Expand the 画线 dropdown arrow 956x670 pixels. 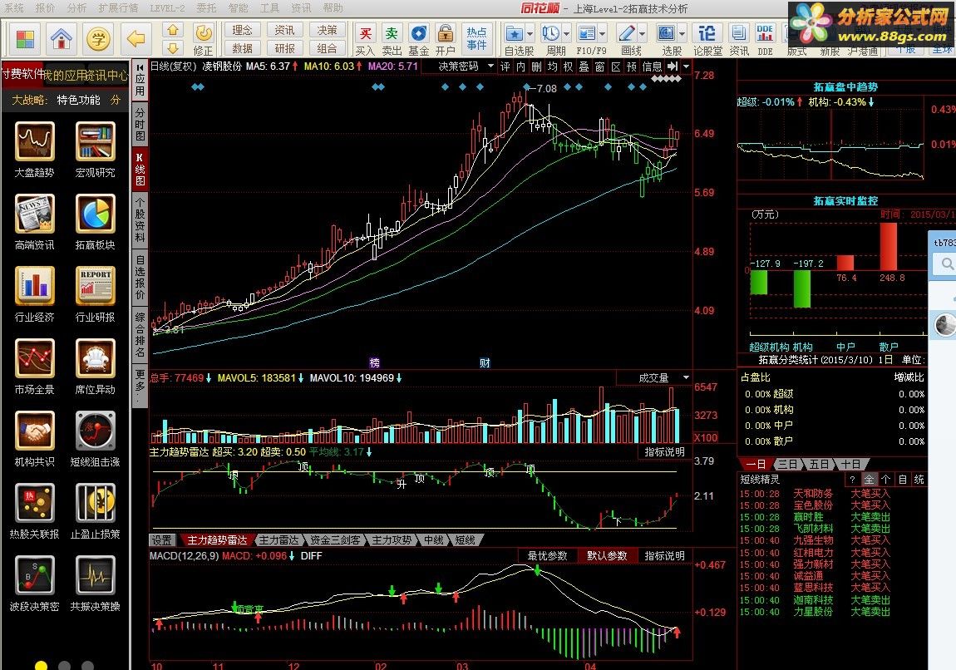[642, 33]
